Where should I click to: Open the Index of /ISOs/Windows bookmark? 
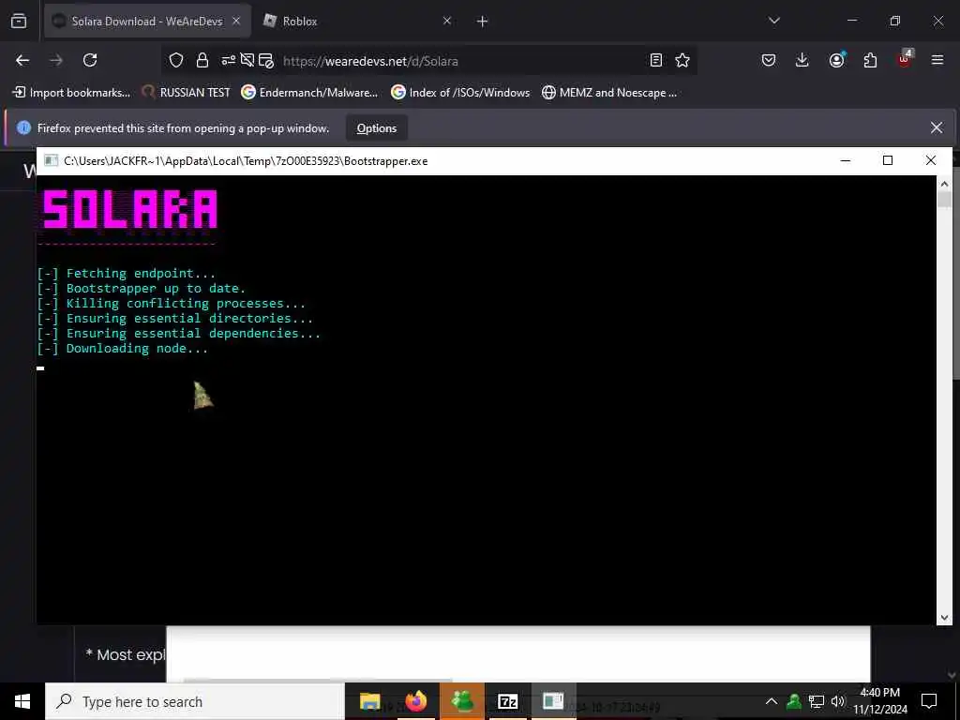tap(460, 93)
